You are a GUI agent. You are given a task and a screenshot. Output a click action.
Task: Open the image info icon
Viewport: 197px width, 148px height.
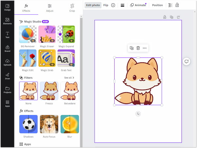pos(113,5)
